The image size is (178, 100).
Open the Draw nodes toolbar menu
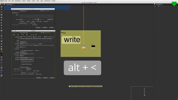[x=1, y=9]
